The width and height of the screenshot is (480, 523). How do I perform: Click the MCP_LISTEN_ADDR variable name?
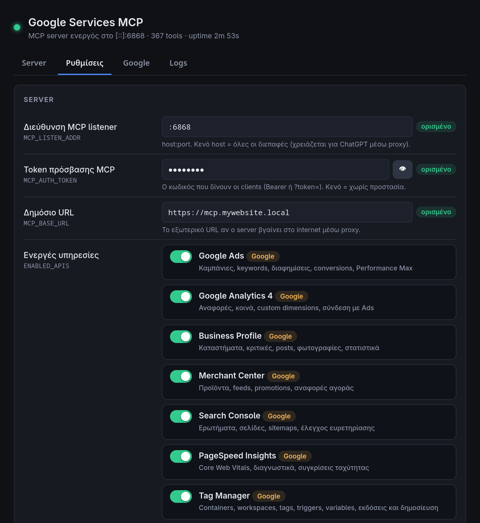point(52,138)
